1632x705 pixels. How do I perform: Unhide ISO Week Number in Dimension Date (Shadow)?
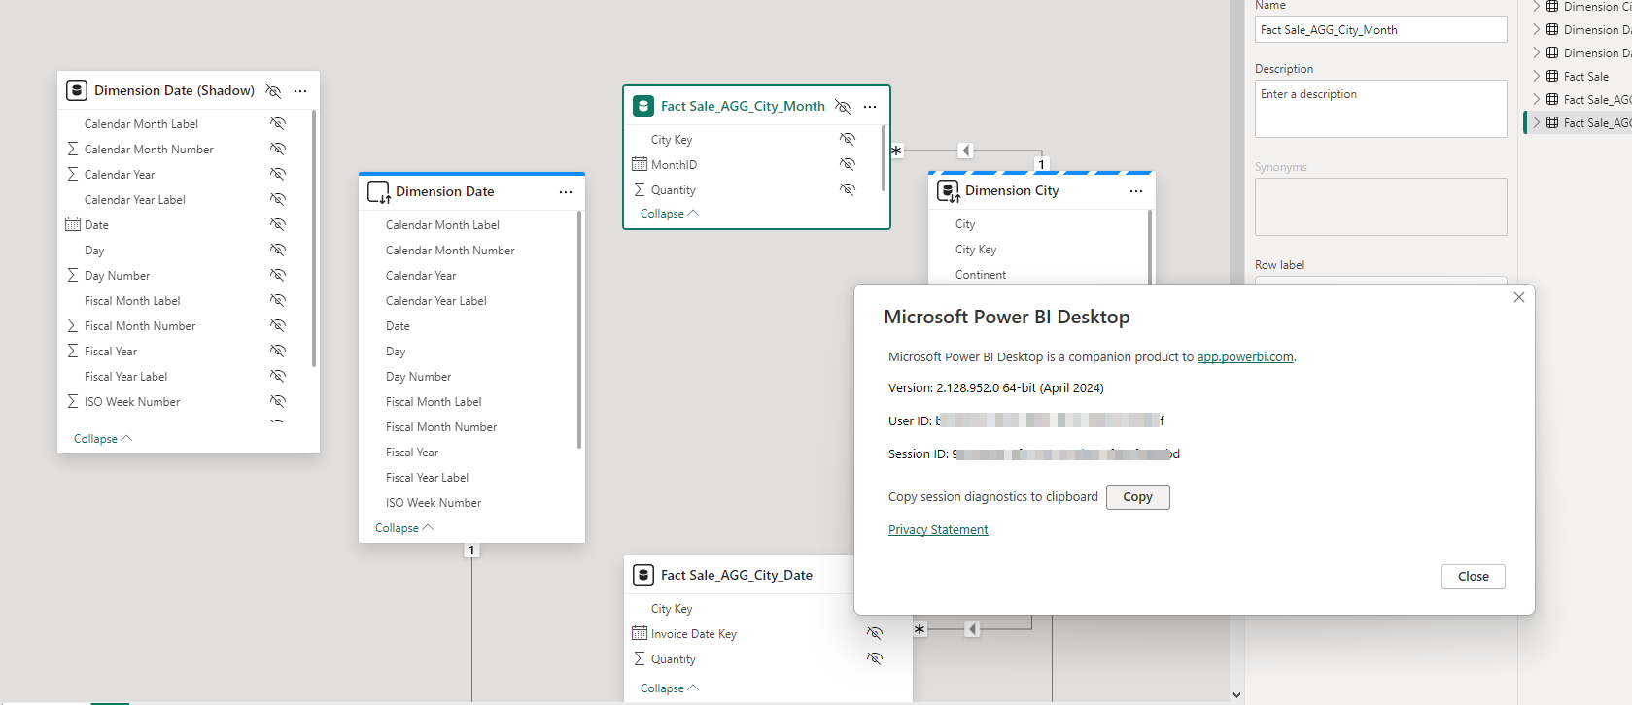tap(278, 401)
